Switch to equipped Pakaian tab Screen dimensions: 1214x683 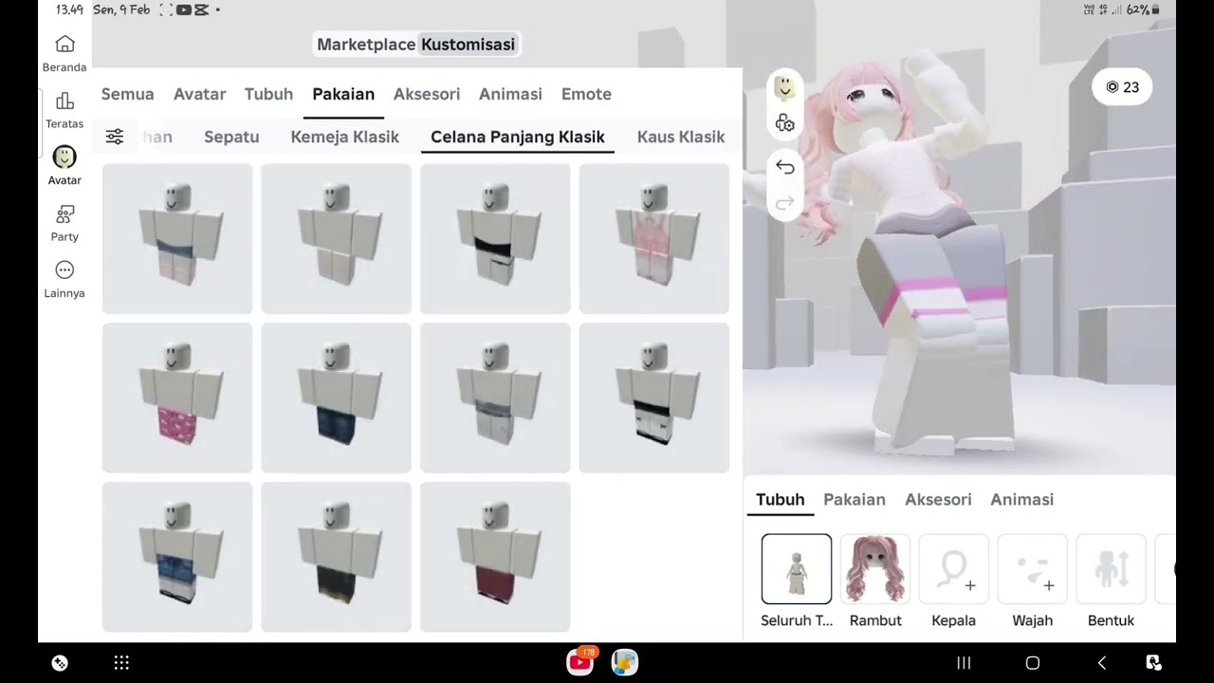pos(855,500)
